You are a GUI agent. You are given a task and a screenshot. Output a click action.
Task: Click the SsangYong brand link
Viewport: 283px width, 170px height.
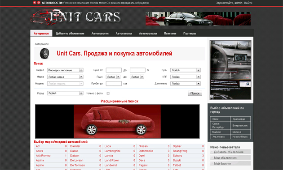pos(180,151)
